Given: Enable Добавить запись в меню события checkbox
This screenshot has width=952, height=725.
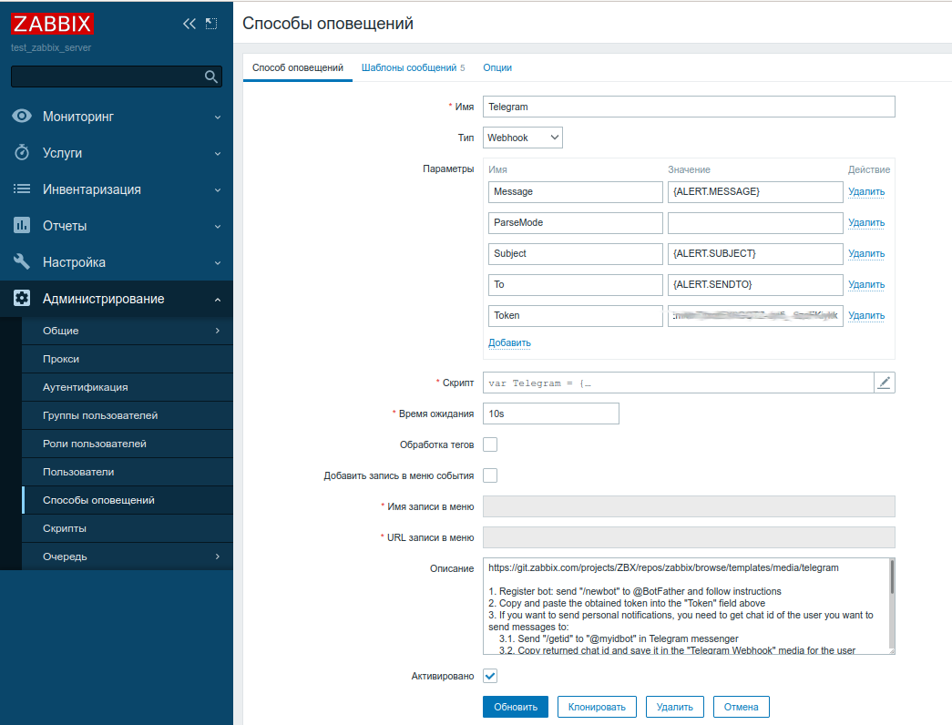Looking at the screenshot, I should [x=490, y=475].
